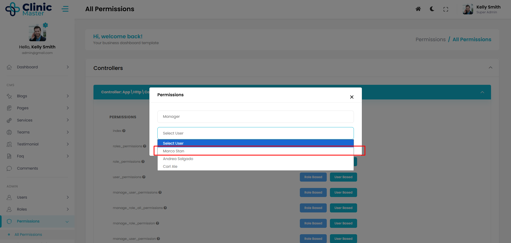Click help icon next to user_permissions

pyautogui.click(x=144, y=177)
